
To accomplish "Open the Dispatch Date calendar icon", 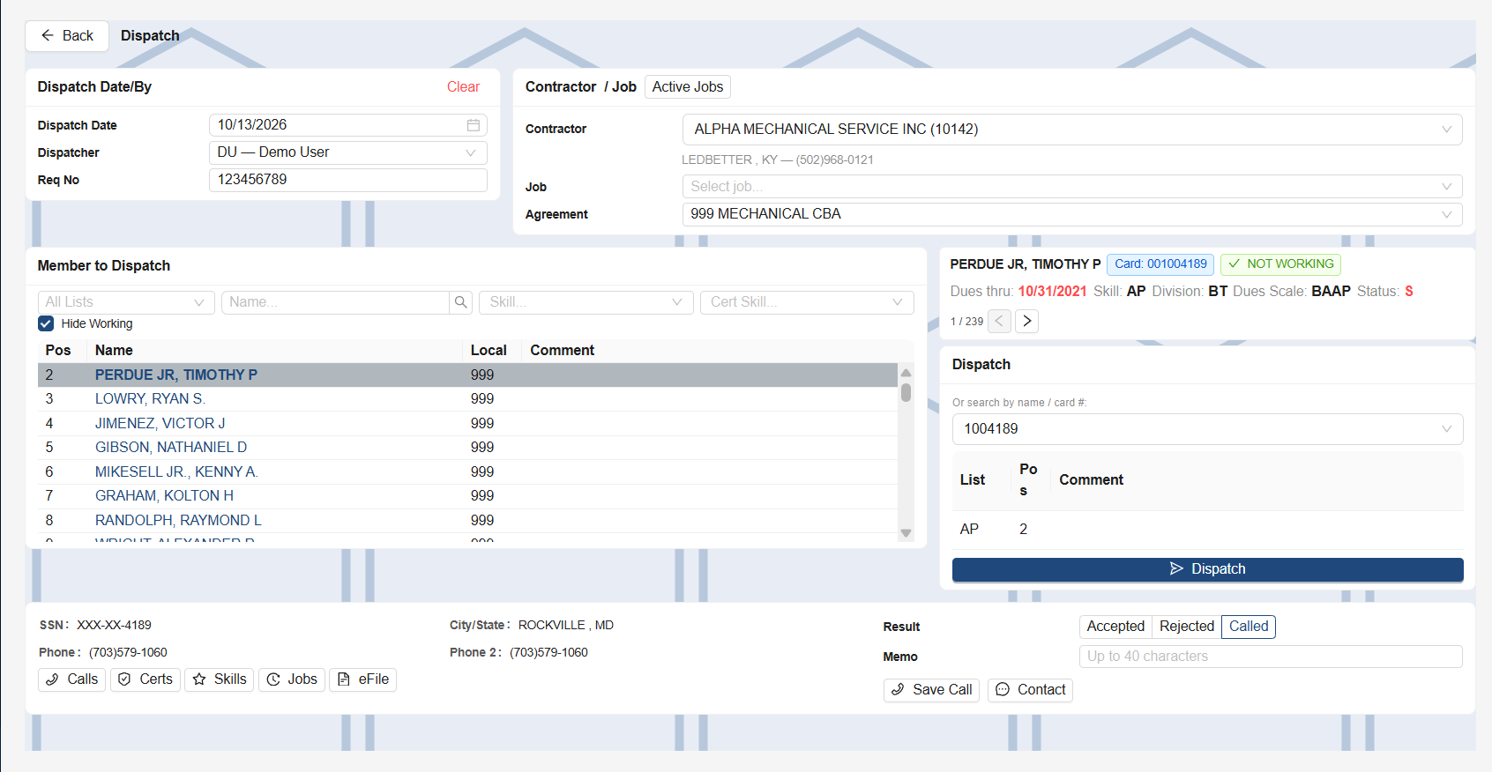I will tap(474, 125).
